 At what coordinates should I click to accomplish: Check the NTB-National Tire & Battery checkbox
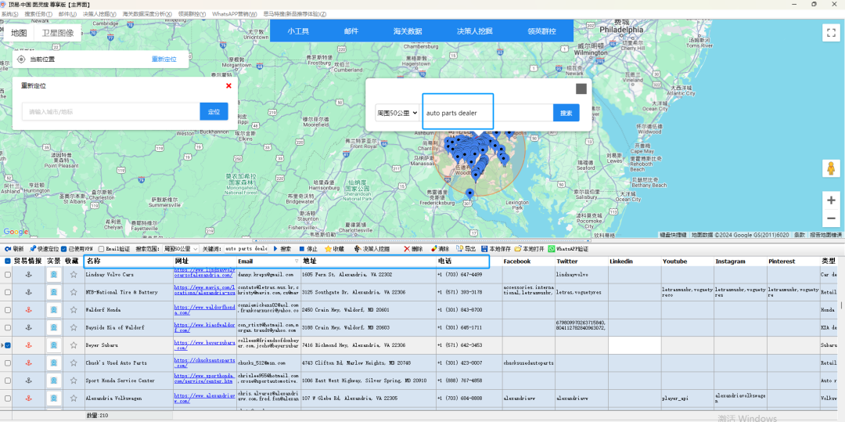(x=8, y=292)
